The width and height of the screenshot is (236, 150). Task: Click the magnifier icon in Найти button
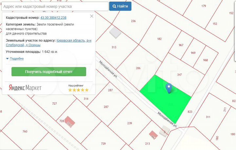tap(114, 6)
